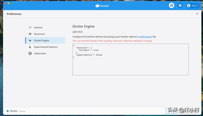
Task: Click the Sign in button
Action: [x=193, y=6]
